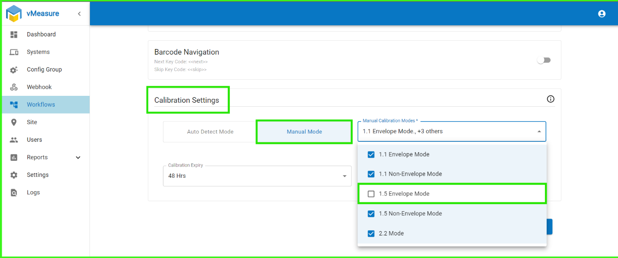This screenshot has width=618, height=258.
Task: Open the user account profile icon
Action: 601,14
